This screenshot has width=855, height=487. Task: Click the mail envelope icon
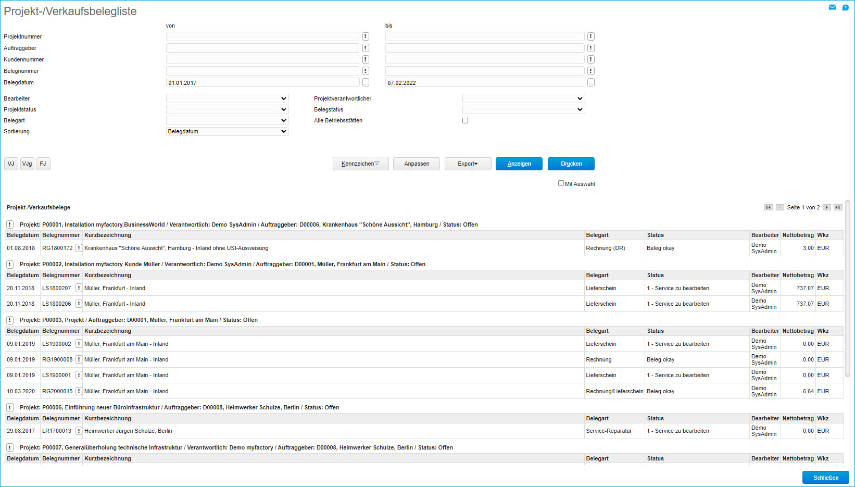point(832,7)
